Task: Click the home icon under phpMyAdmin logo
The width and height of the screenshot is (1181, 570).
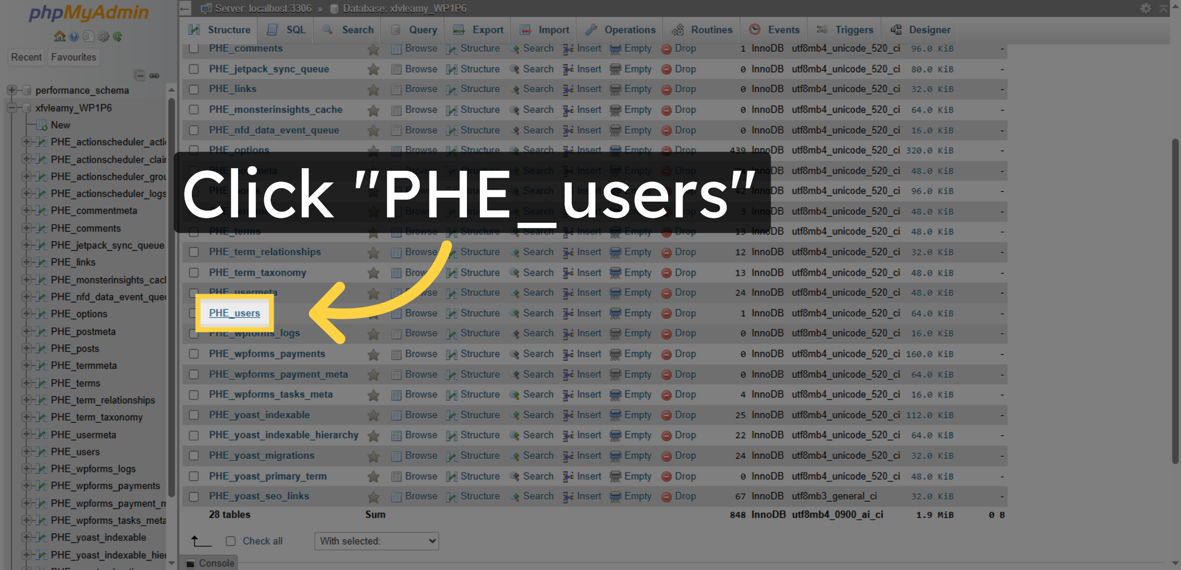Action: point(60,36)
